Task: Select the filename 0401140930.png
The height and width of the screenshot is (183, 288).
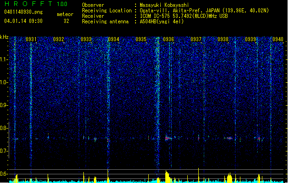Action: (x=23, y=12)
